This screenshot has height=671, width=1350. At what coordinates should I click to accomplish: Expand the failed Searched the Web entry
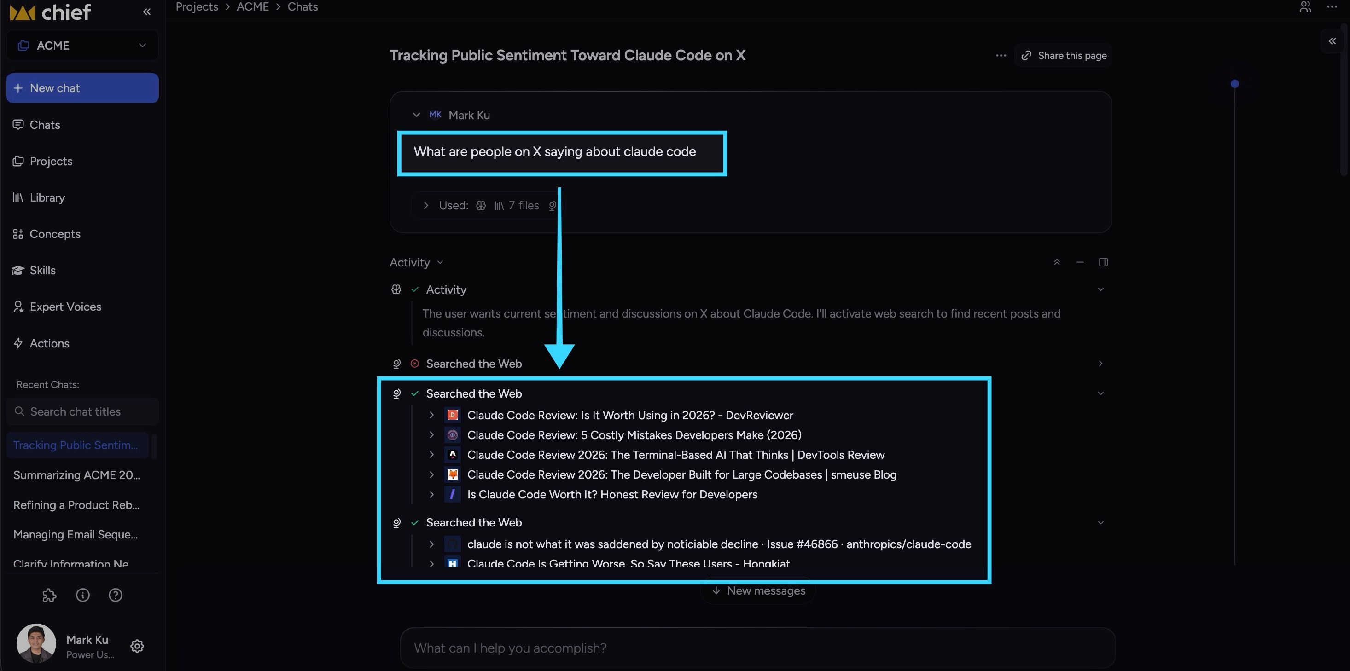(x=1100, y=364)
